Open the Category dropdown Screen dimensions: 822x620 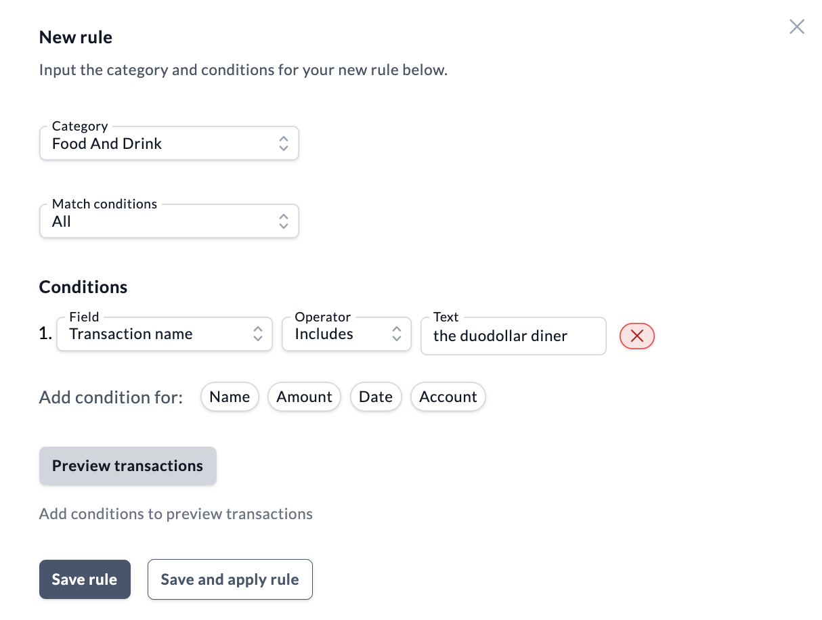click(x=169, y=143)
